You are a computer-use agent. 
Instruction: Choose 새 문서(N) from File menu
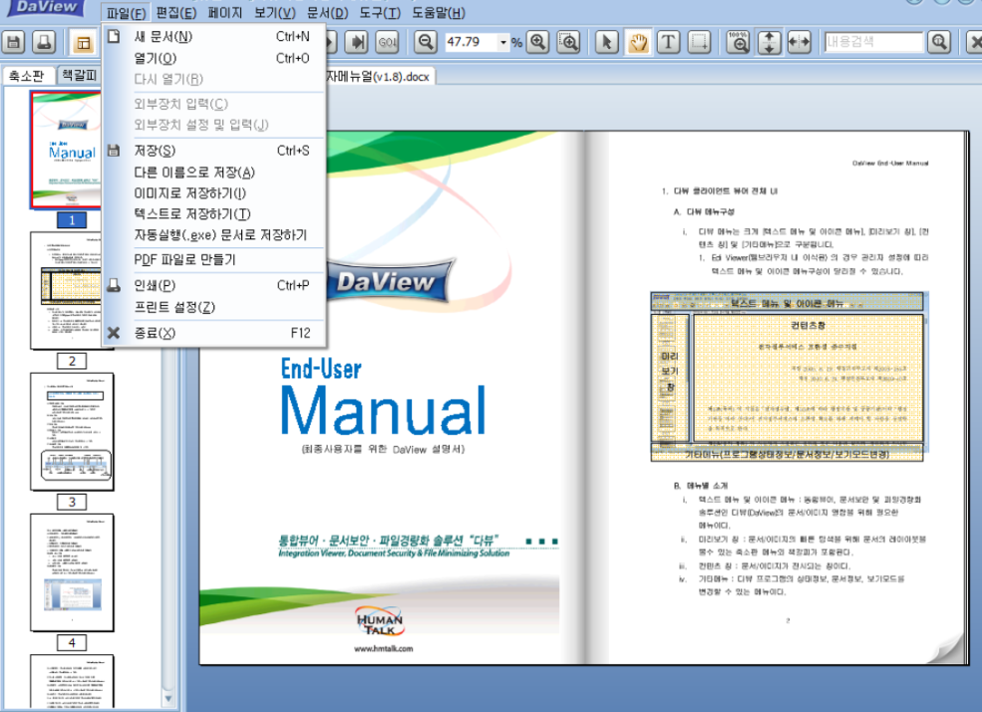pos(213,37)
